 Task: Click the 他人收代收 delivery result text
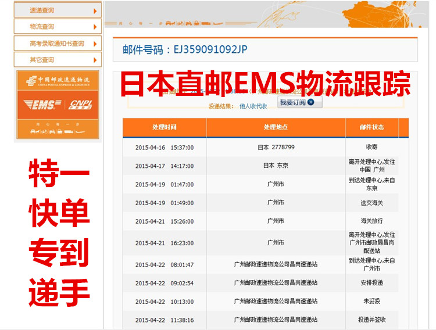[253, 106]
